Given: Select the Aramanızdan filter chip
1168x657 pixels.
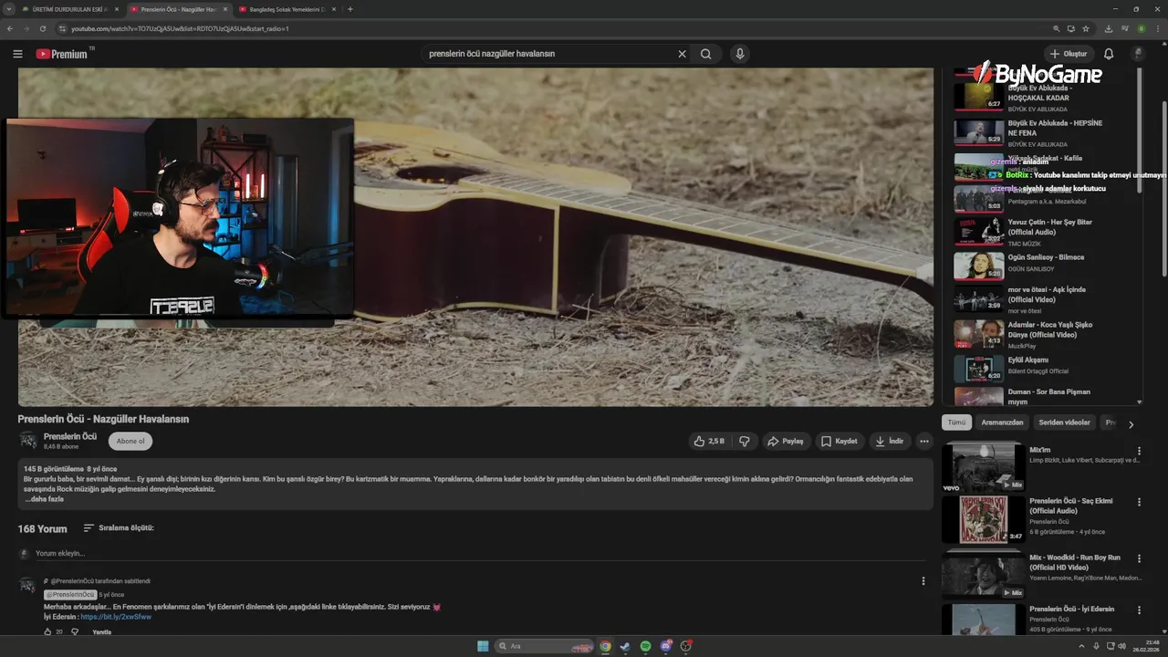Looking at the screenshot, I should [1003, 422].
